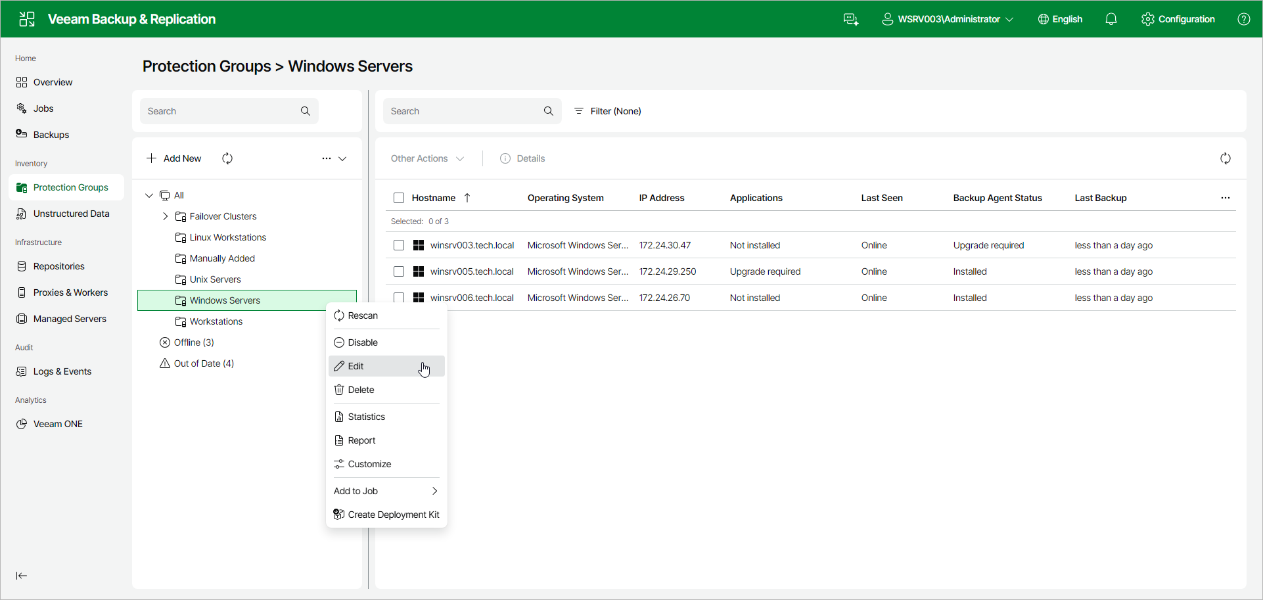Choose Edit from context menu

tap(386, 366)
